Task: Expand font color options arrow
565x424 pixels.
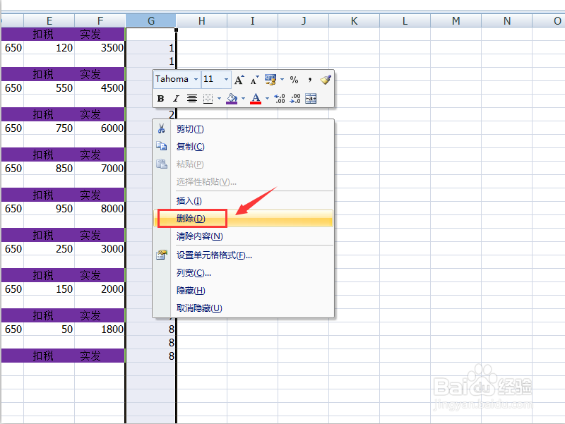Action: click(267, 98)
